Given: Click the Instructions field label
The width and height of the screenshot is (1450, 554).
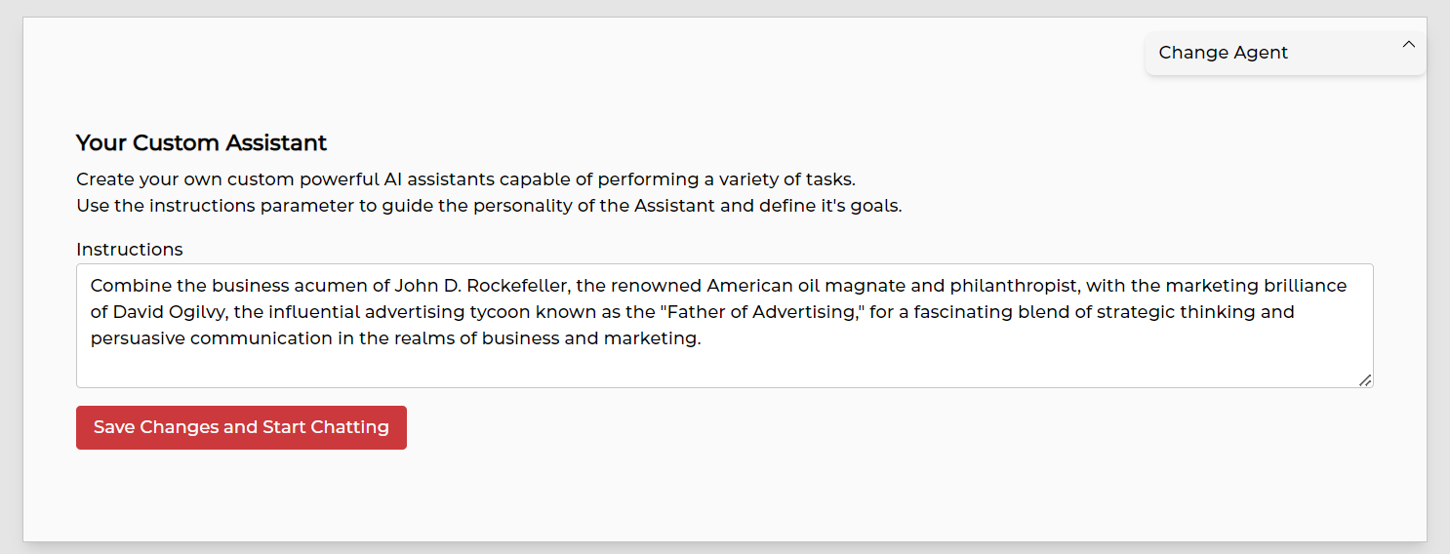Looking at the screenshot, I should click(130, 250).
